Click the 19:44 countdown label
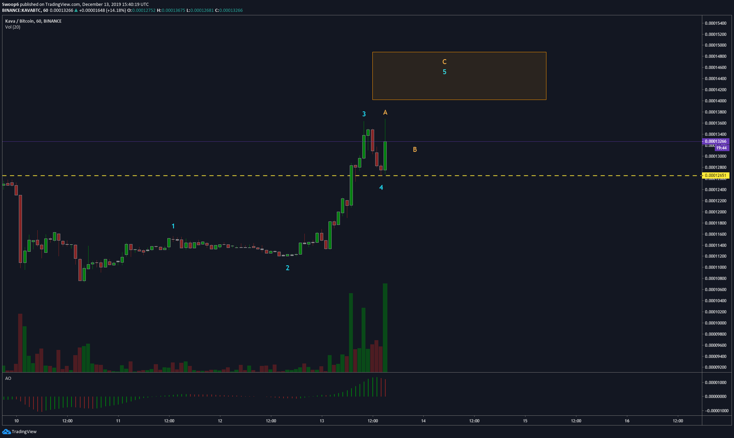 (721, 148)
